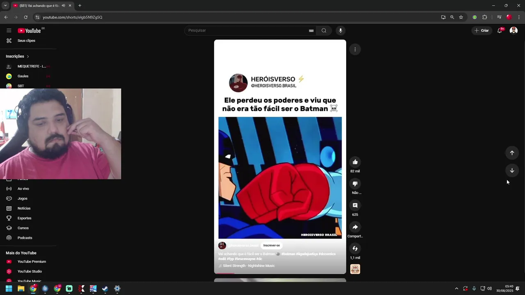Open YouTube notifications bell
Screen dimensions: 525x295
tap(500, 30)
